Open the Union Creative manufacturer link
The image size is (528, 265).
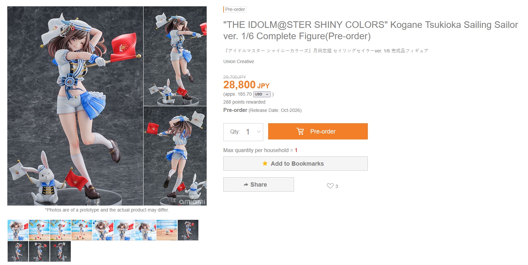(239, 61)
